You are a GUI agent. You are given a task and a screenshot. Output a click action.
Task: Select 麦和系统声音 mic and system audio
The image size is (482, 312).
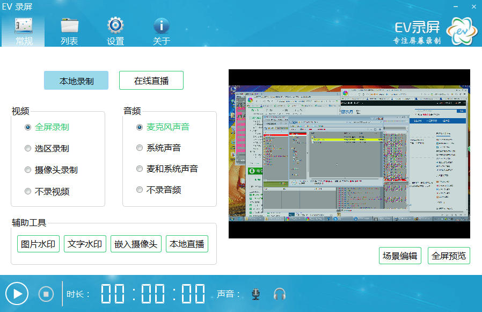tap(167, 169)
